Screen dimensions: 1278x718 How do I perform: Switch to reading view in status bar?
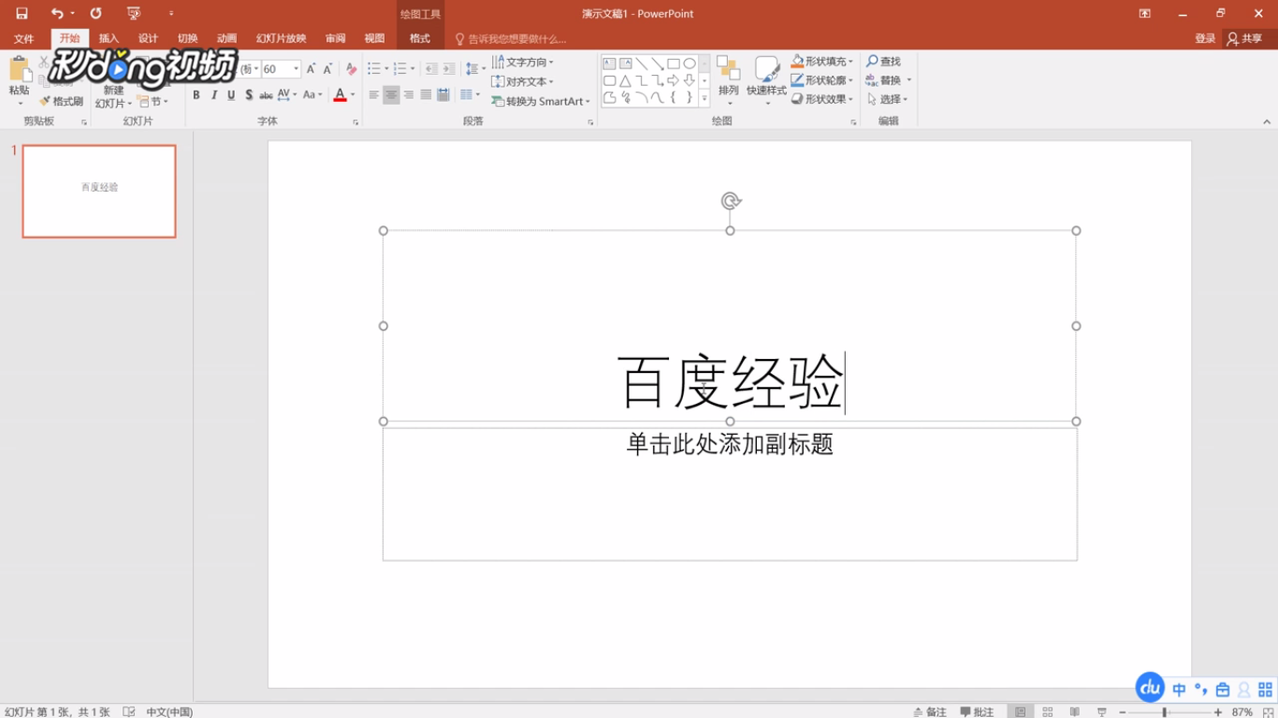(x=1075, y=711)
